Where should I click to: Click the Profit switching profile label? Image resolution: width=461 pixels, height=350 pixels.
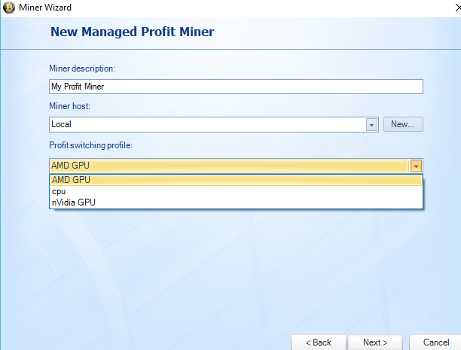coord(90,145)
